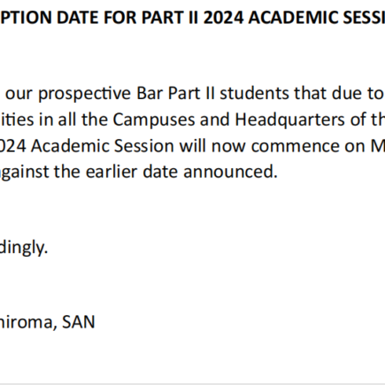
Task: Click the word Bar in the first paragraph line
Action: click(150, 93)
